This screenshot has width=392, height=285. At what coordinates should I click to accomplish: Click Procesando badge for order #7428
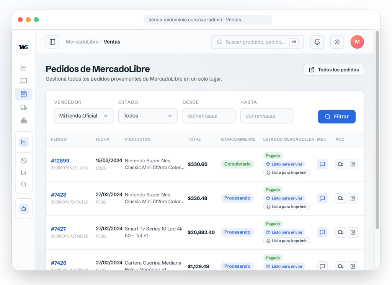pyautogui.click(x=237, y=198)
